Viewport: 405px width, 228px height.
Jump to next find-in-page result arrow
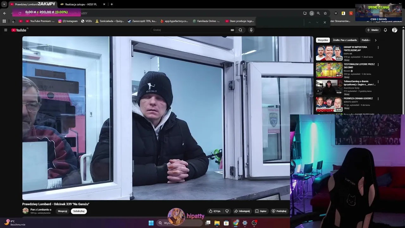point(317,22)
